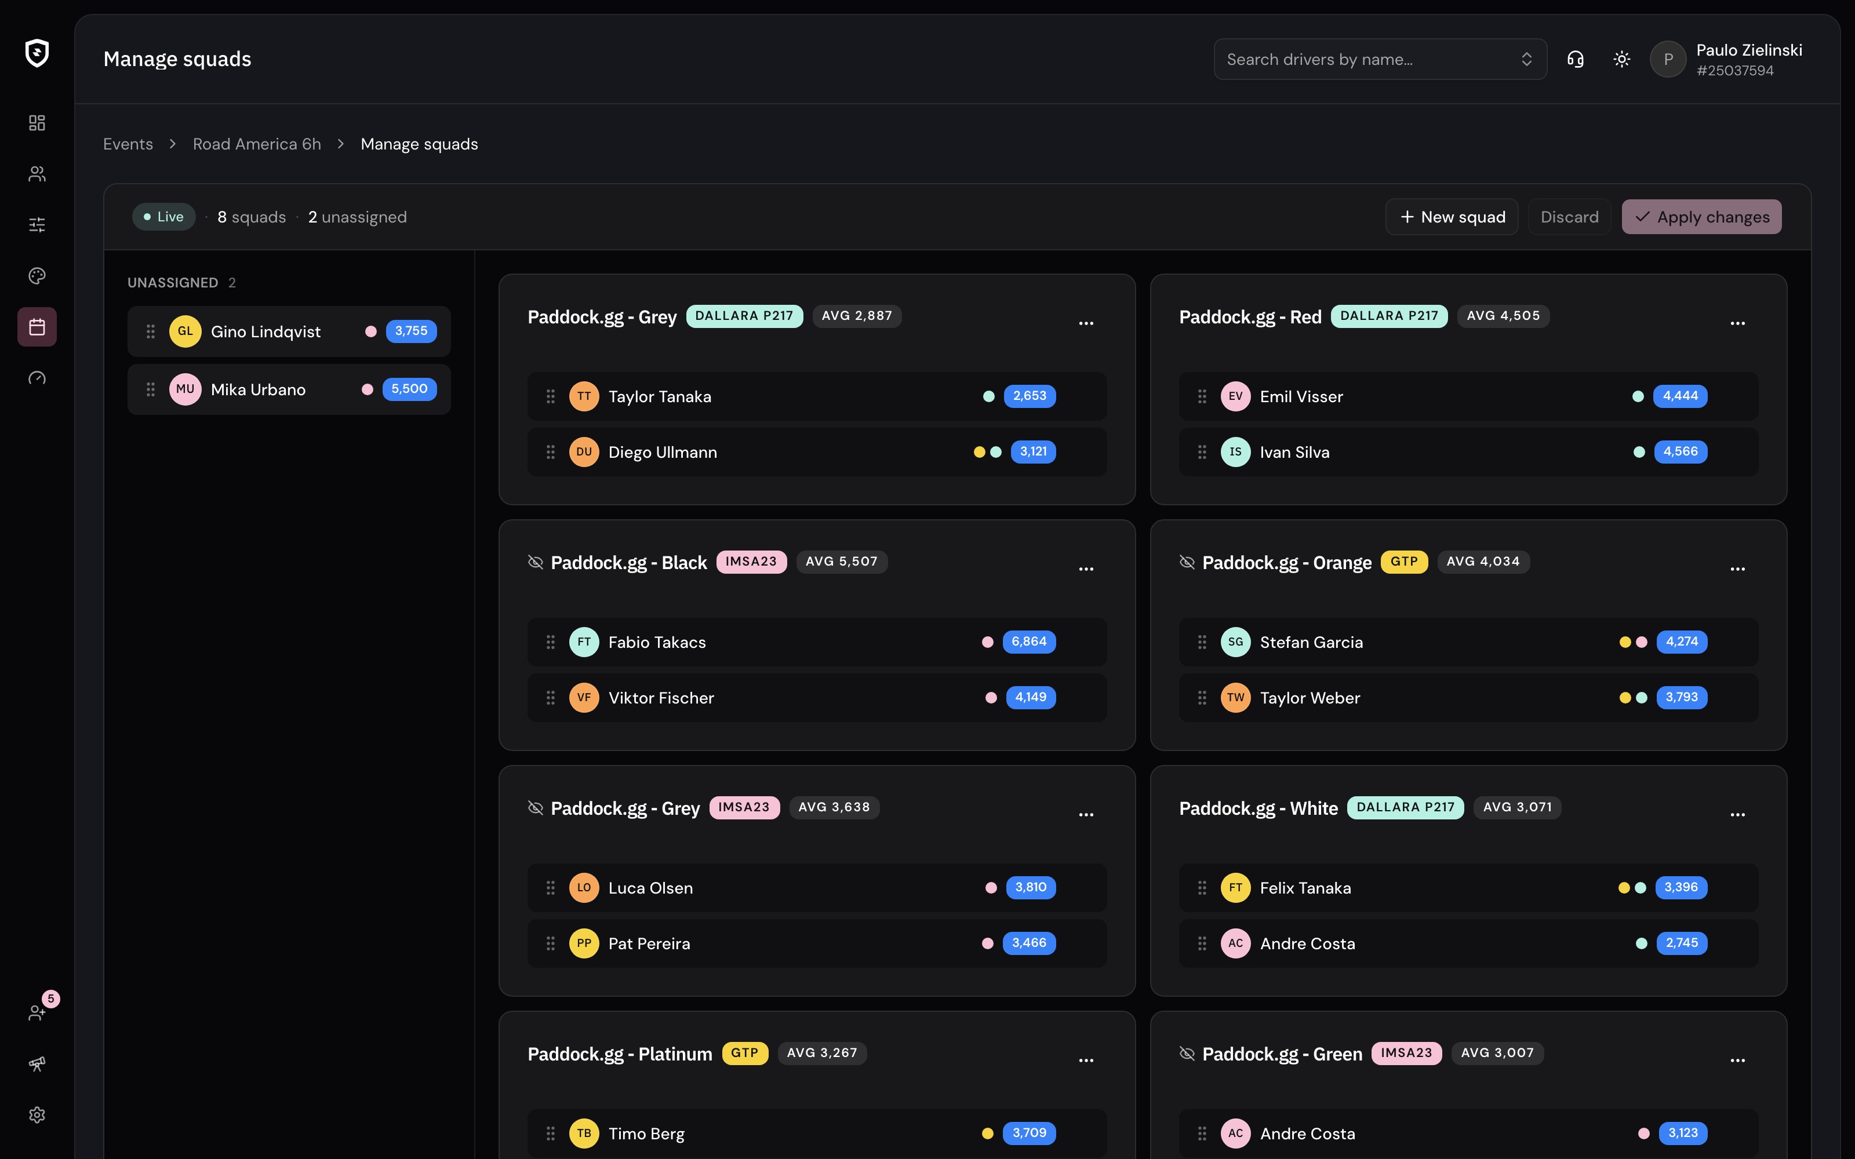Toggle hidden eye icon on Paddock.gg - Green
Viewport: 1855px width, 1159px height.
pyautogui.click(x=1187, y=1053)
